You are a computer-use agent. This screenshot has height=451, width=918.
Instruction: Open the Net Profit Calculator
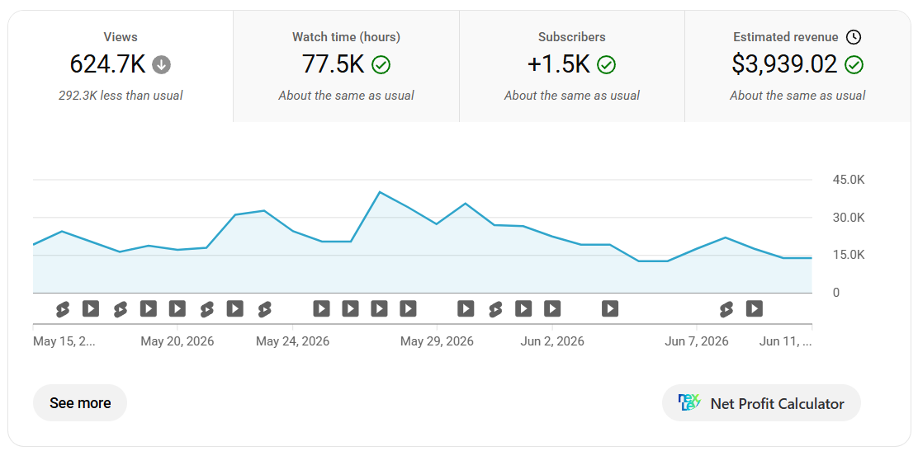[762, 403]
